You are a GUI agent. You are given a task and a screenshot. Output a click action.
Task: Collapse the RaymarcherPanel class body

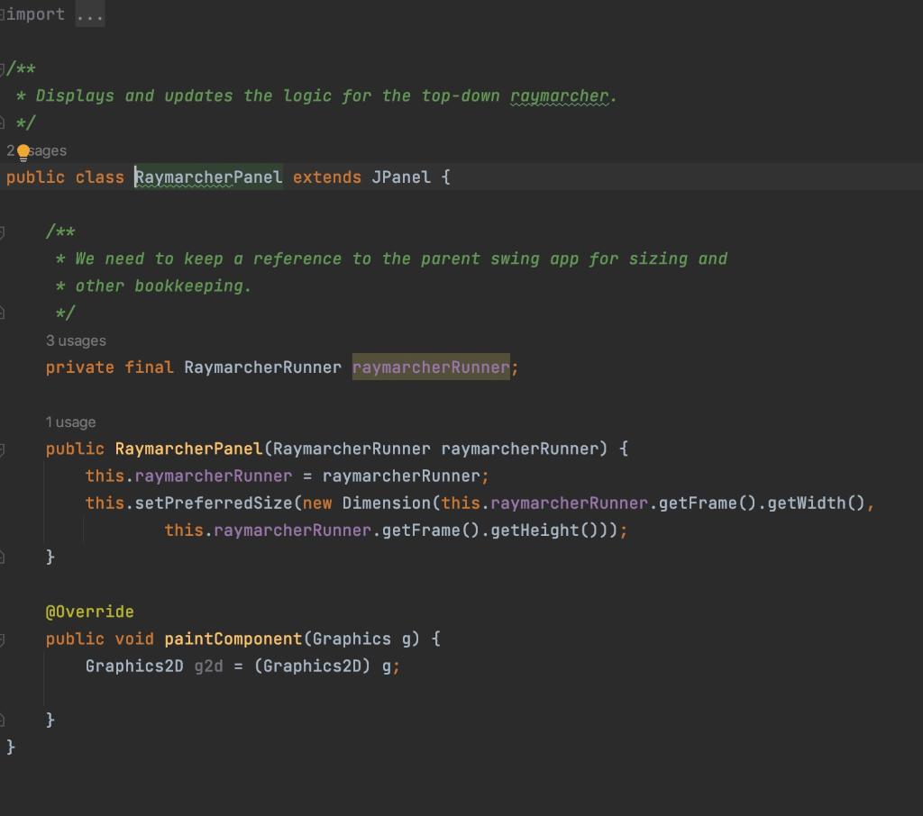[x=5, y=177]
